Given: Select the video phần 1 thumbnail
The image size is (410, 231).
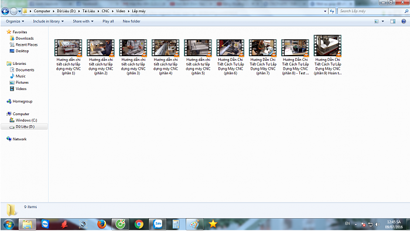Looking at the screenshot, I should [69, 48].
